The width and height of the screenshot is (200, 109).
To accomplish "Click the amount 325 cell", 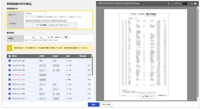I will tap(85, 70).
